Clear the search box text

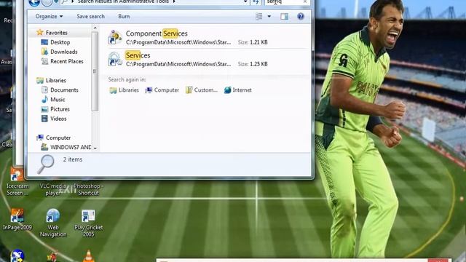(x=305, y=1)
